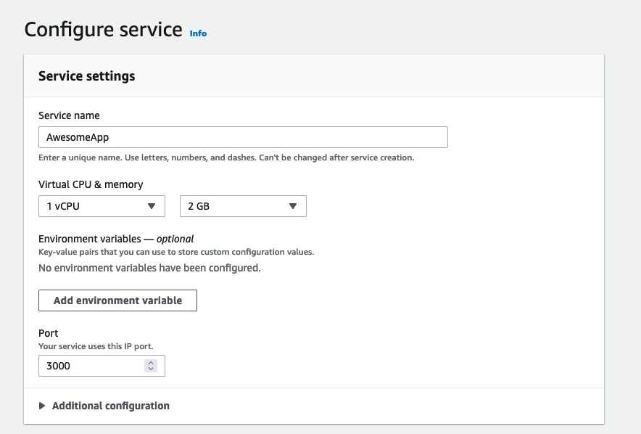Click the Info link beside Configure service
Image resolution: width=641 pixels, height=434 pixels.
(198, 33)
